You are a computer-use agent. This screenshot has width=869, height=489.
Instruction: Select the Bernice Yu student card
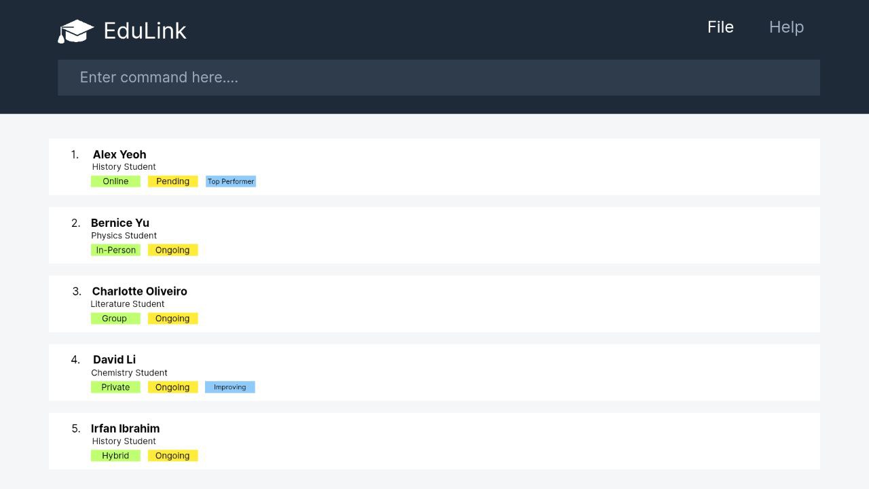[434, 235]
